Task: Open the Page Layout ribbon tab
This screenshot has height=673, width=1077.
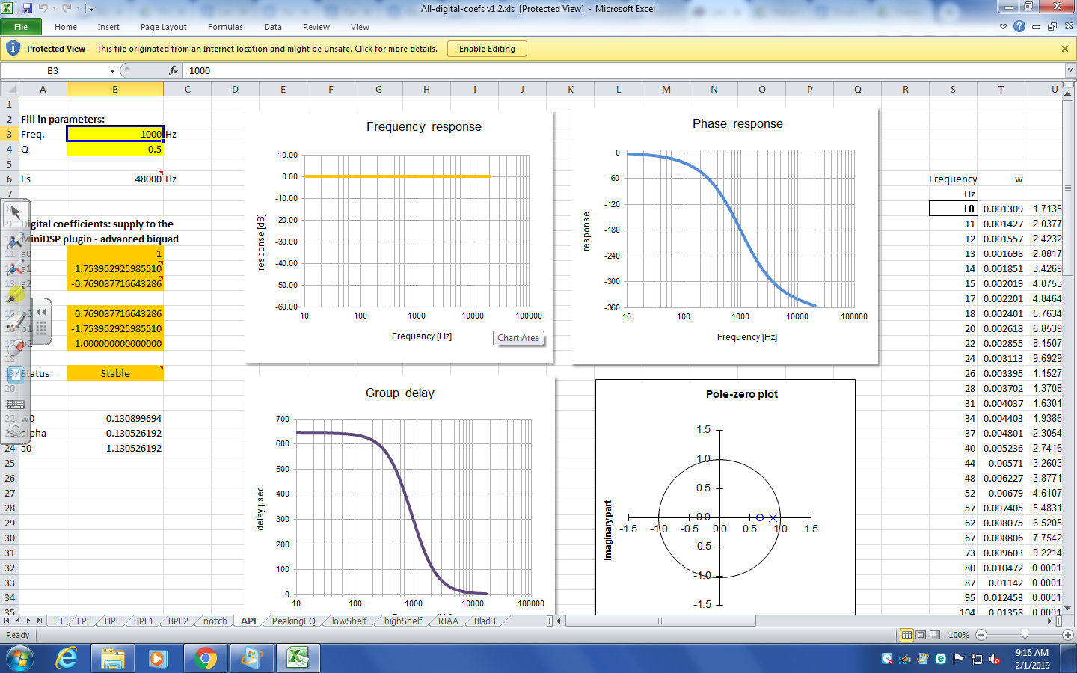Action: tap(163, 27)
